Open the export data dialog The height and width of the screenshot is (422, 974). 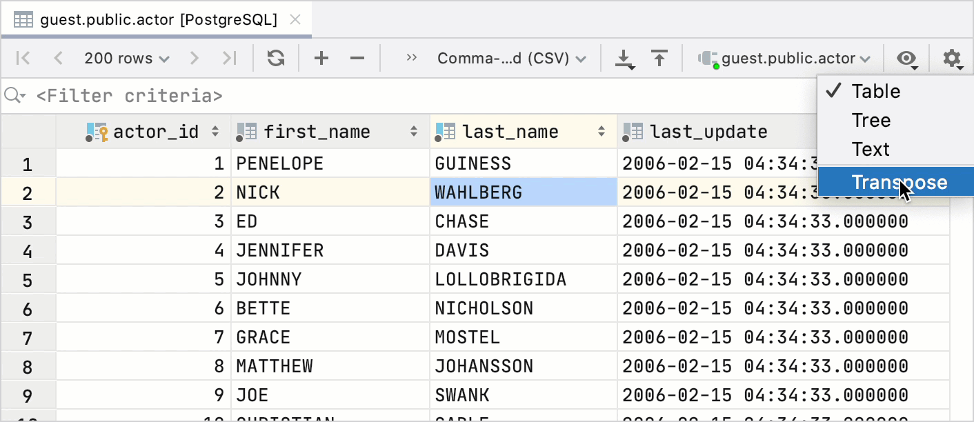click(624, 58)
